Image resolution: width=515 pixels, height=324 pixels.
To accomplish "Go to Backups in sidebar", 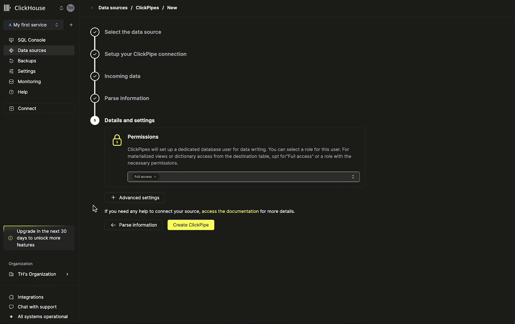I will point(27,61).
